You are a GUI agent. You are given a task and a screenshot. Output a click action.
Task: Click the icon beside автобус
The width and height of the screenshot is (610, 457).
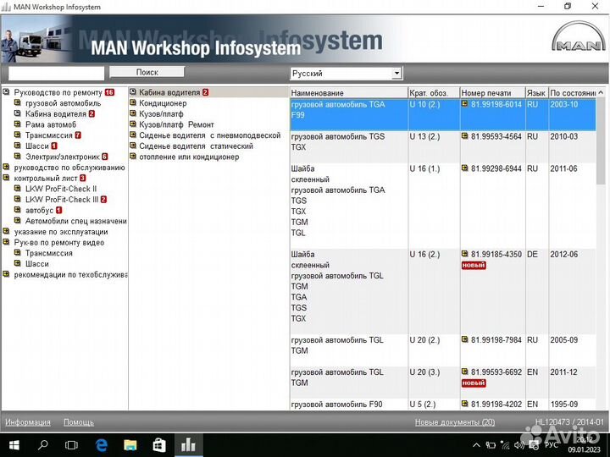18,210
